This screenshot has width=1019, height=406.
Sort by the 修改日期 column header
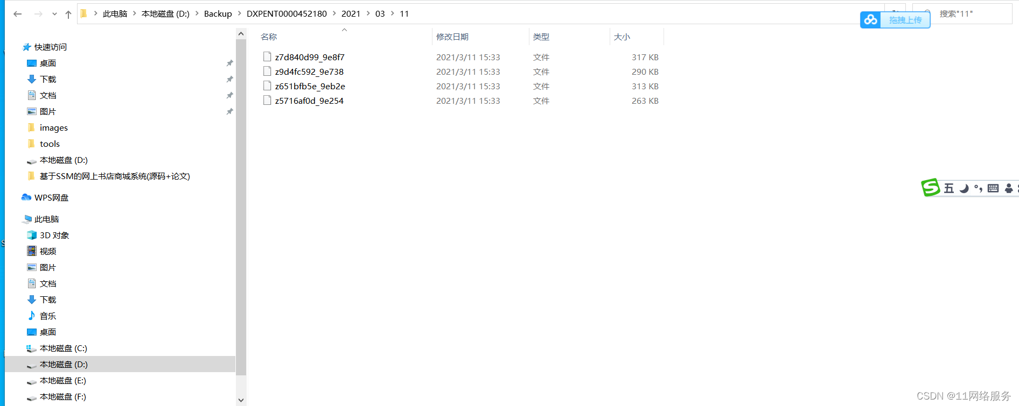point(452,37)
